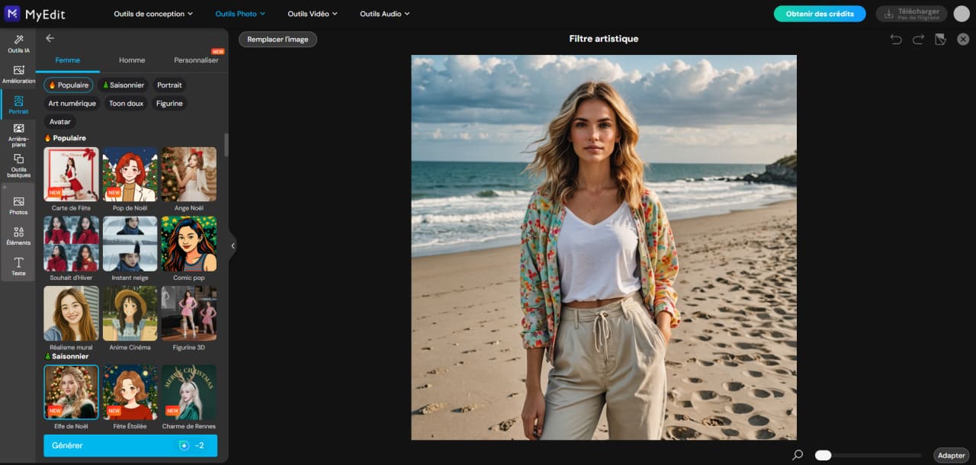This screenshot has width=976, height=465.
Task: Click the Saisonnier section heading
Action: pyautogui.click(x=66, y=356)
